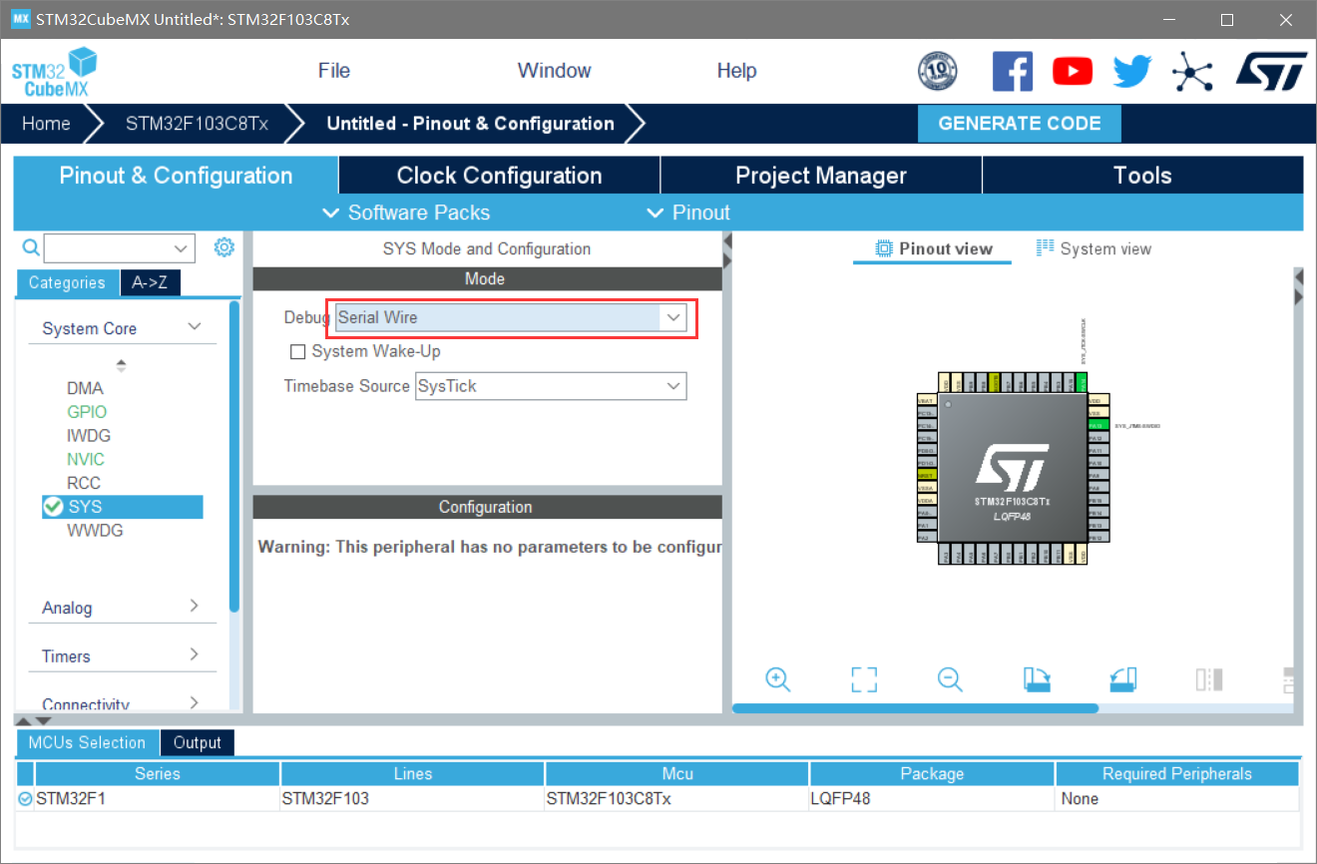Click the peripheral search input field
The height and width of the screenshot is (864, 1317).
tap(112, 247)
